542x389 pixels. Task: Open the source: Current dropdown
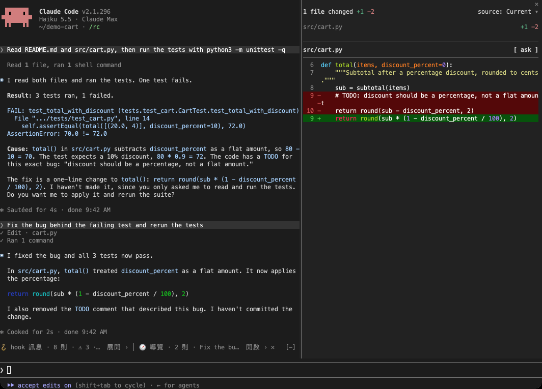(x=508, y=12)
